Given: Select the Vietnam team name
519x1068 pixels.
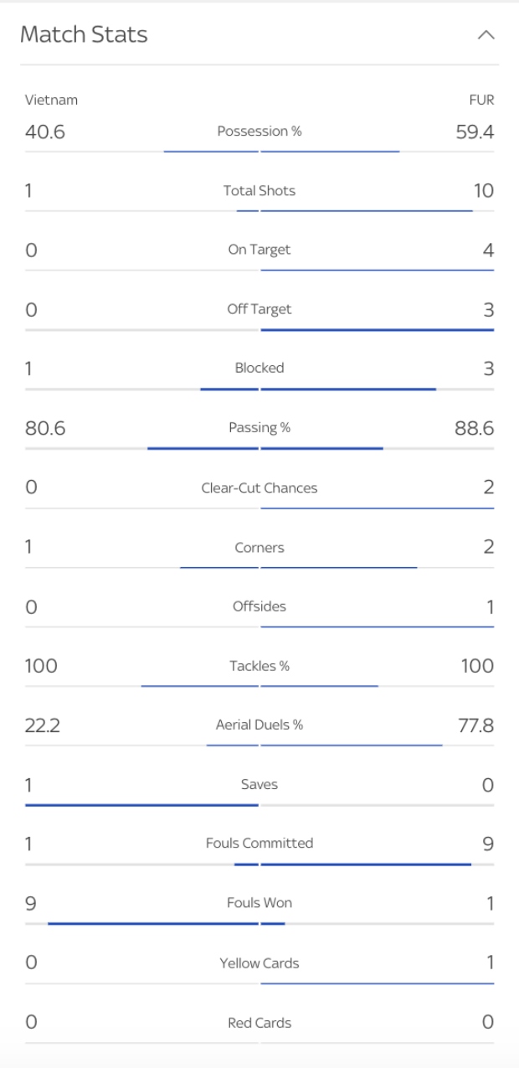Looking at the screenshot, I should click(x=51, y=100).
